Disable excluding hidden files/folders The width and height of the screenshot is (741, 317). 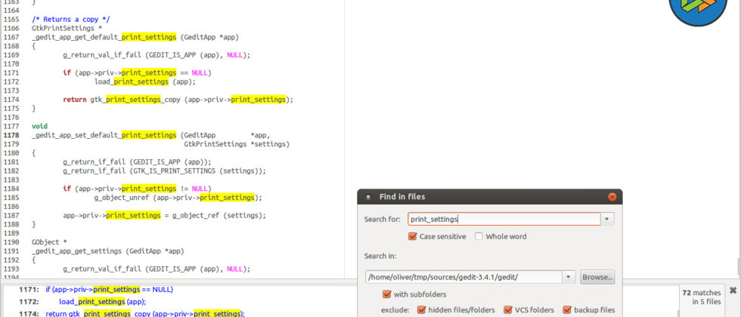tap(422, 309)
